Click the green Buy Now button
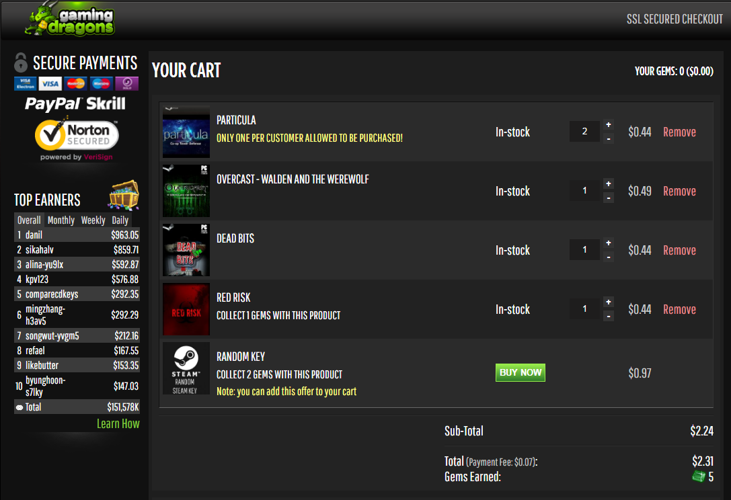This screenshot has height=500, width=731. click(521, 372)
